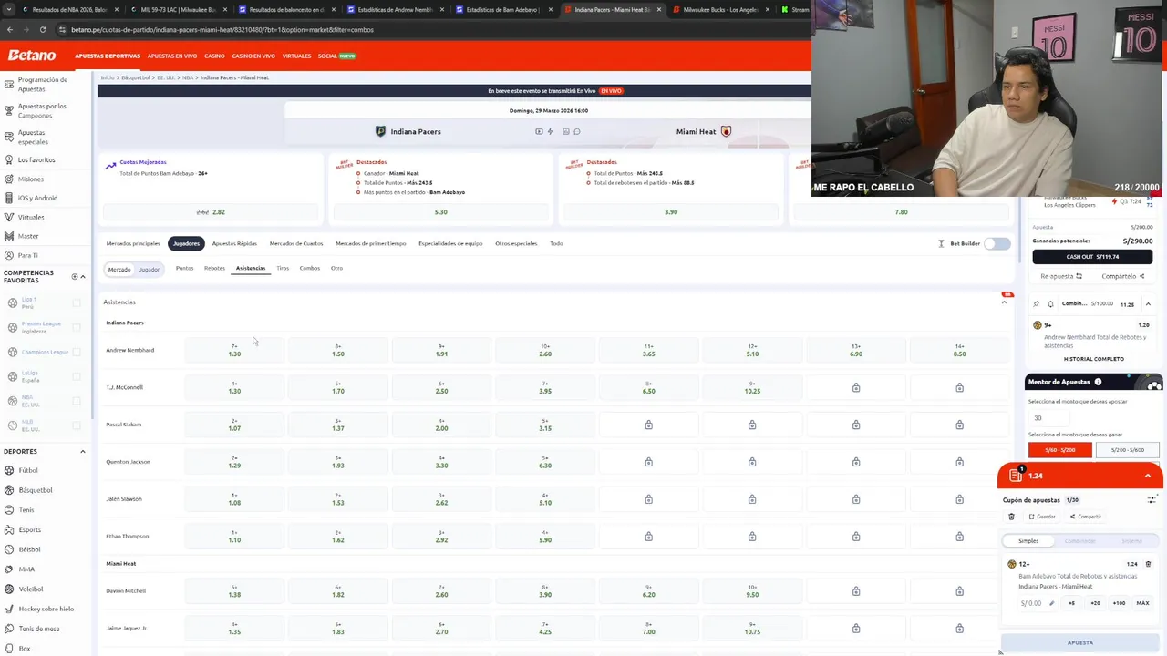The image size is (1167, 656).
Task: Click the Cash Out S/119.74 button
Action: pos(1093,257)
